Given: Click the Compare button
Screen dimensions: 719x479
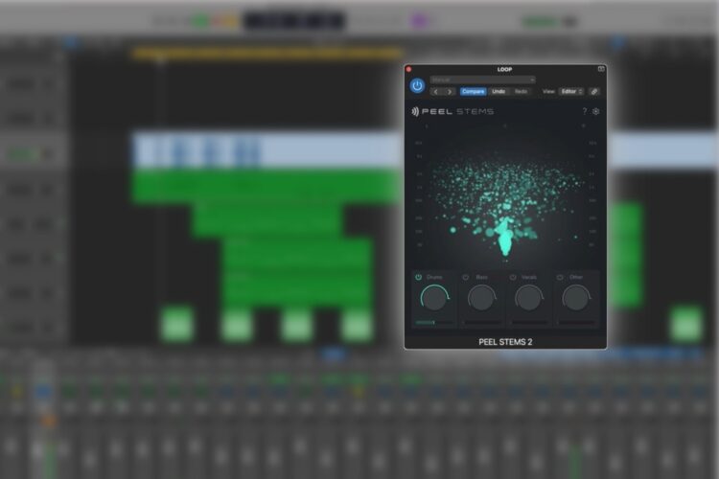Looking at the screenshot, I should pos(474,92).
